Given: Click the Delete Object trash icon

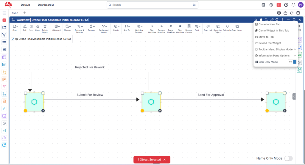Looking at the screenshot, I should (x=45, y=26).
